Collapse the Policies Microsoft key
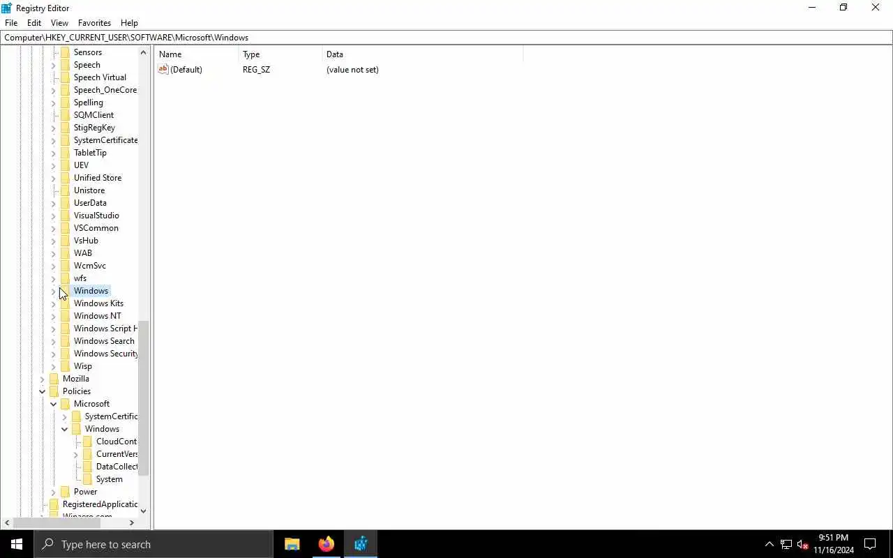This screenshot has width=893, height=558. click(x=54, y=404)
